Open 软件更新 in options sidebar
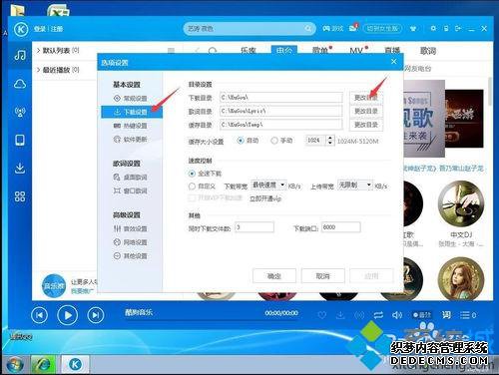 pos(132,140)
